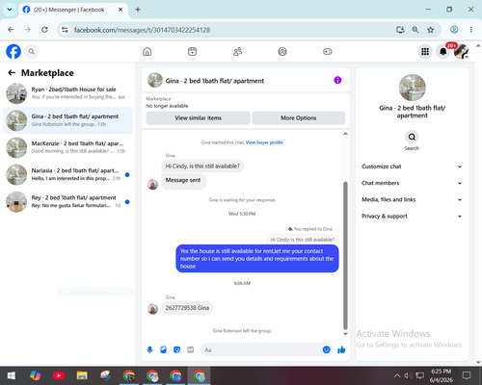Viewport: 482px width, 385px height.
Task: Click the chat scroll-up arrow
Action: pos(345,134)
